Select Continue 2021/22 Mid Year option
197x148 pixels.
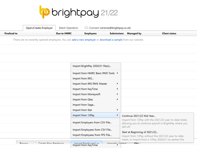tap(157, 121)
